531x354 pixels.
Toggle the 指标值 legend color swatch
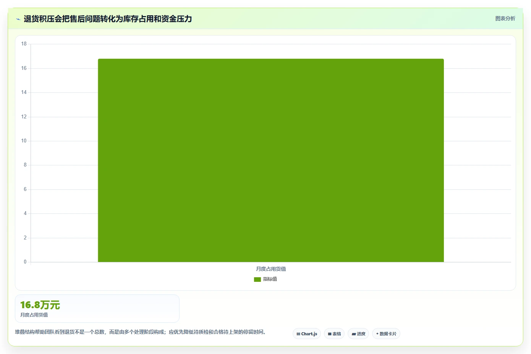click(257, 280)
